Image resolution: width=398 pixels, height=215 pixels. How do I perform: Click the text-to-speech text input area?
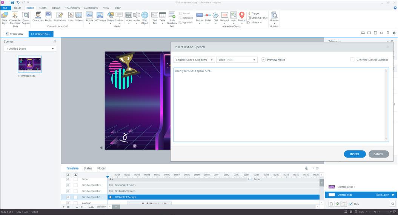tap(281, 105)
